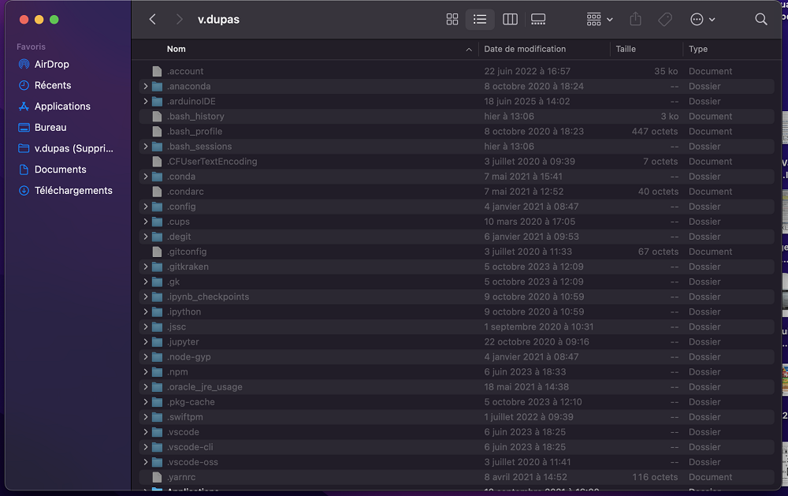This screenshot has width=788, height=496.
Task: Switch to gallery view
Action: pos(538,20)
